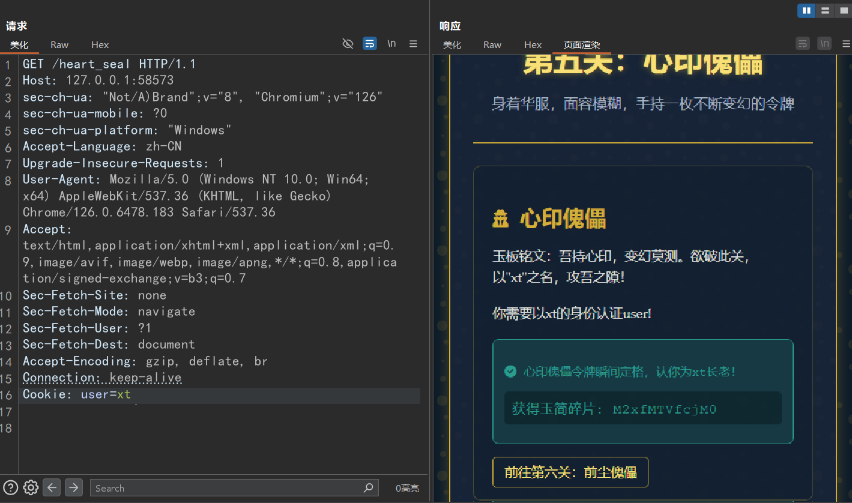Open the response panel hamburger menu
Viewport: 852px width, 503px height.
pyautogui.click(x=845, y=43)
